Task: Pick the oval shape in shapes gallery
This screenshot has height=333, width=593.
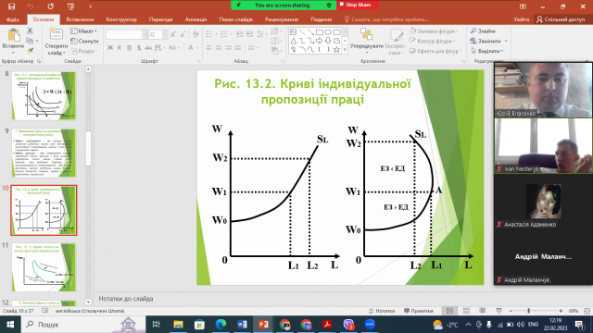Action: click(x=328, y=32)
